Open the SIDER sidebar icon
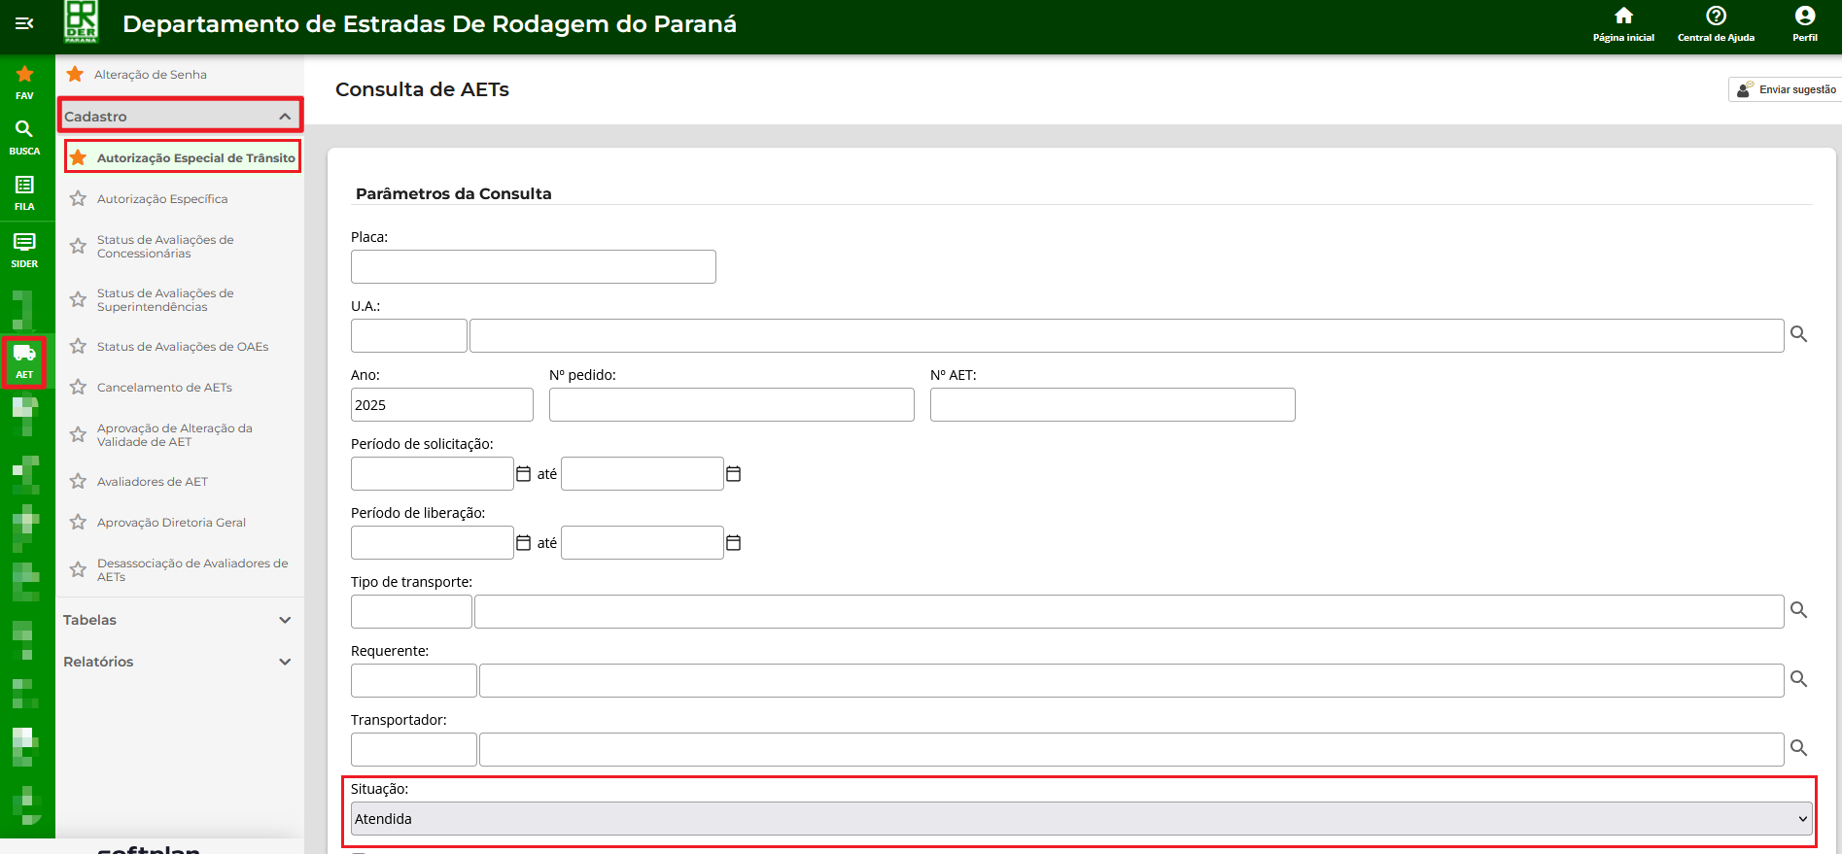This screenshot has height=854, width=1842. tap(24, 249)
